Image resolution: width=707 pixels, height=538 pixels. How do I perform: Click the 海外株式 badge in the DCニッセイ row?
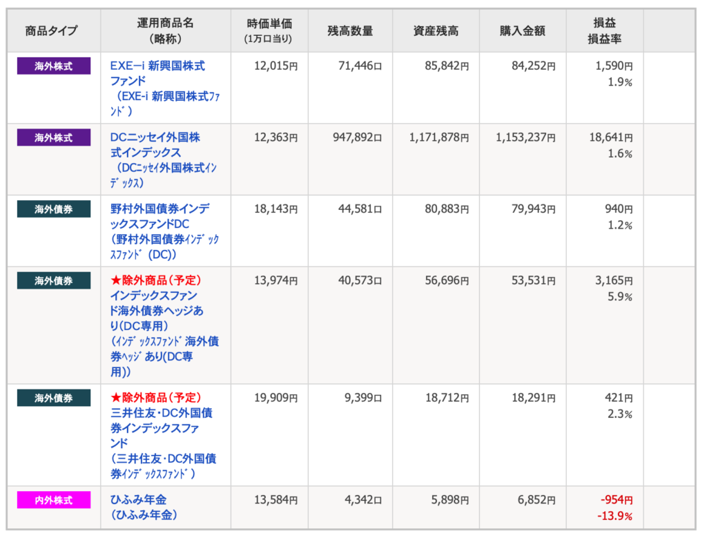(x=54, y=137)
